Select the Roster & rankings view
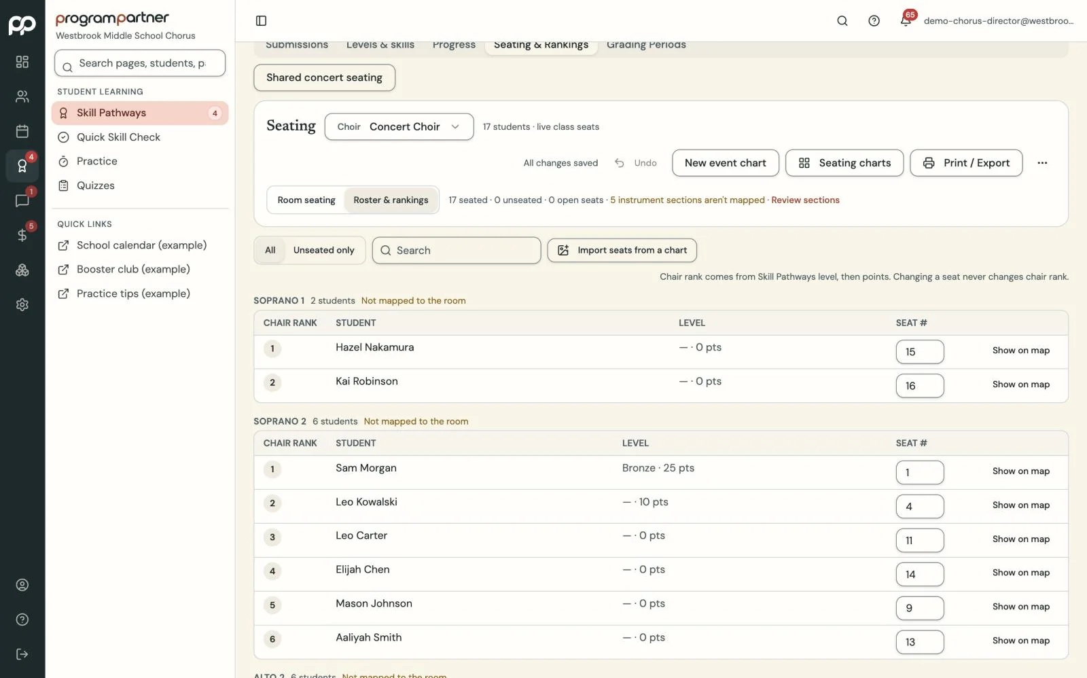 [x=391, y=200]
